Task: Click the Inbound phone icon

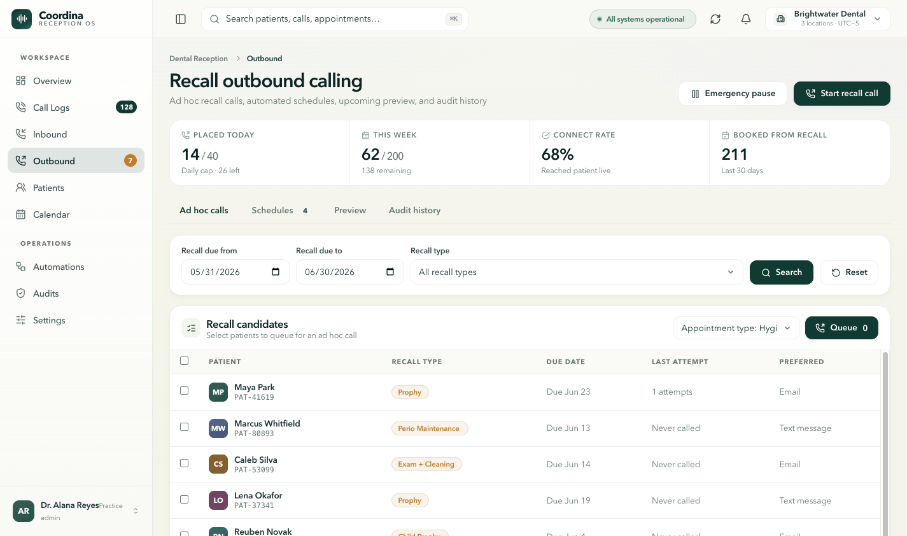Action: point(21,134)
